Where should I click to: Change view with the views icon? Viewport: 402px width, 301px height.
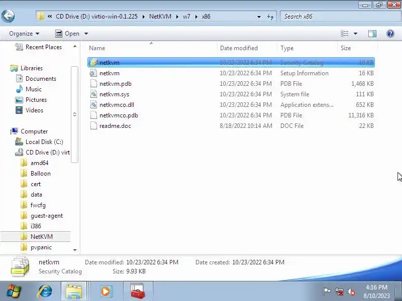344,34
